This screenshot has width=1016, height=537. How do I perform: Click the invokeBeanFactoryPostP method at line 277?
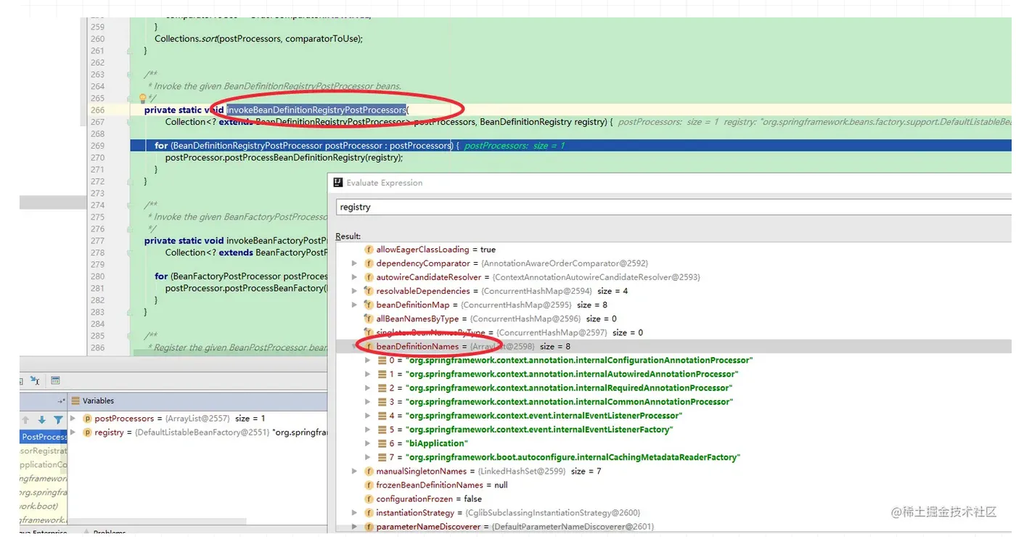point(276,241)
